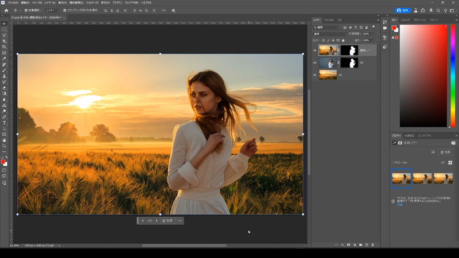Open the blend mode (通常) dropdown
This screenshot has height=258, width=459.
click(330, 34)
